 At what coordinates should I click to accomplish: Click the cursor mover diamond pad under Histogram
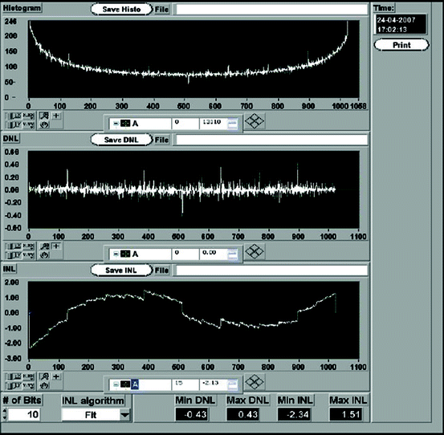click(x=255, y=121)
